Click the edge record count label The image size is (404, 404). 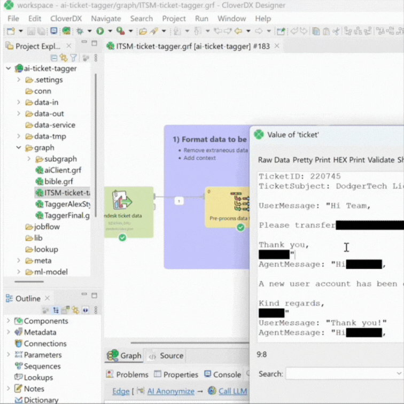point(179,201)
